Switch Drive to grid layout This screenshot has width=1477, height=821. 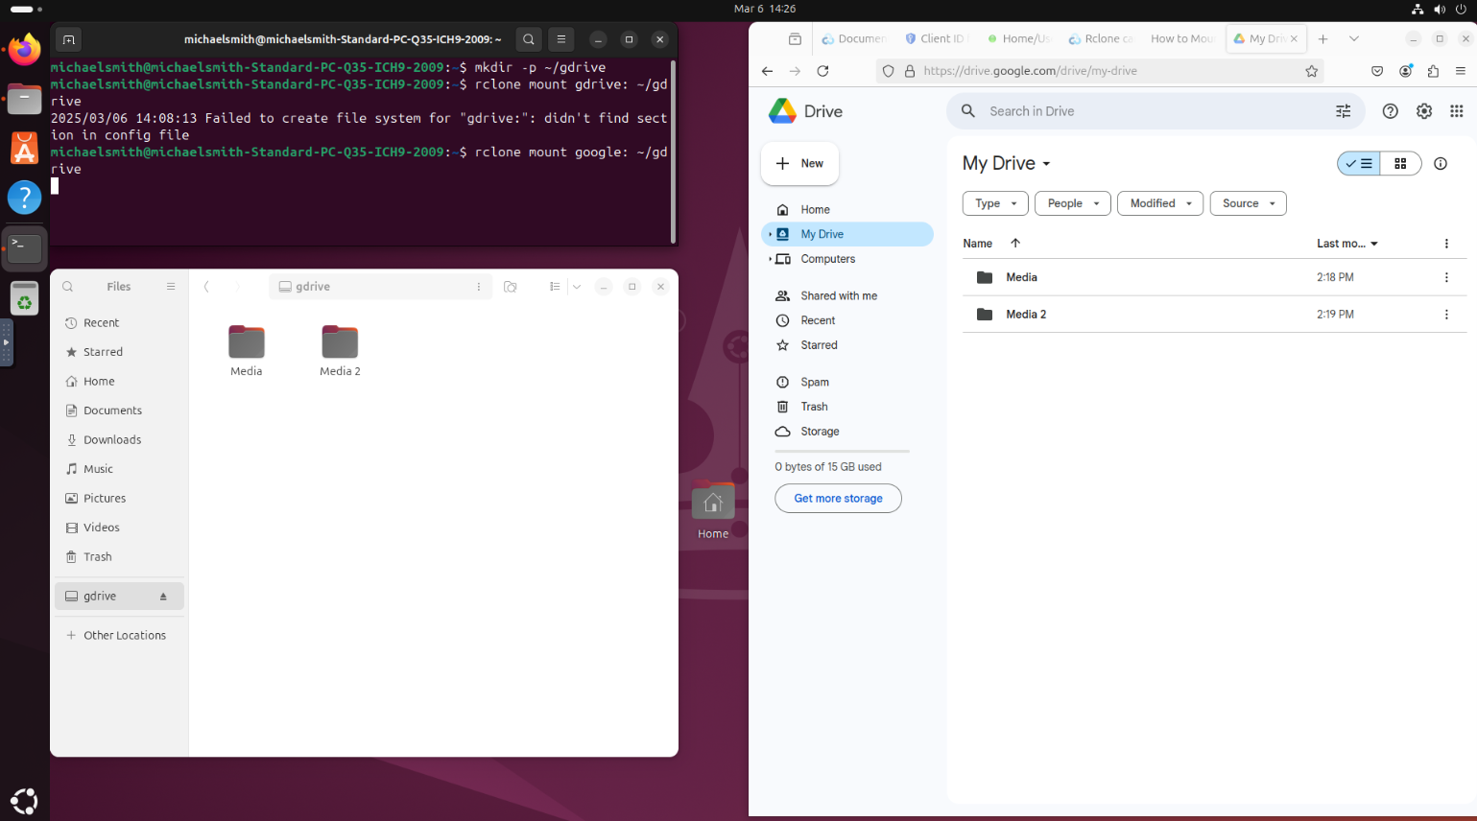click(x=1400, y=164)
